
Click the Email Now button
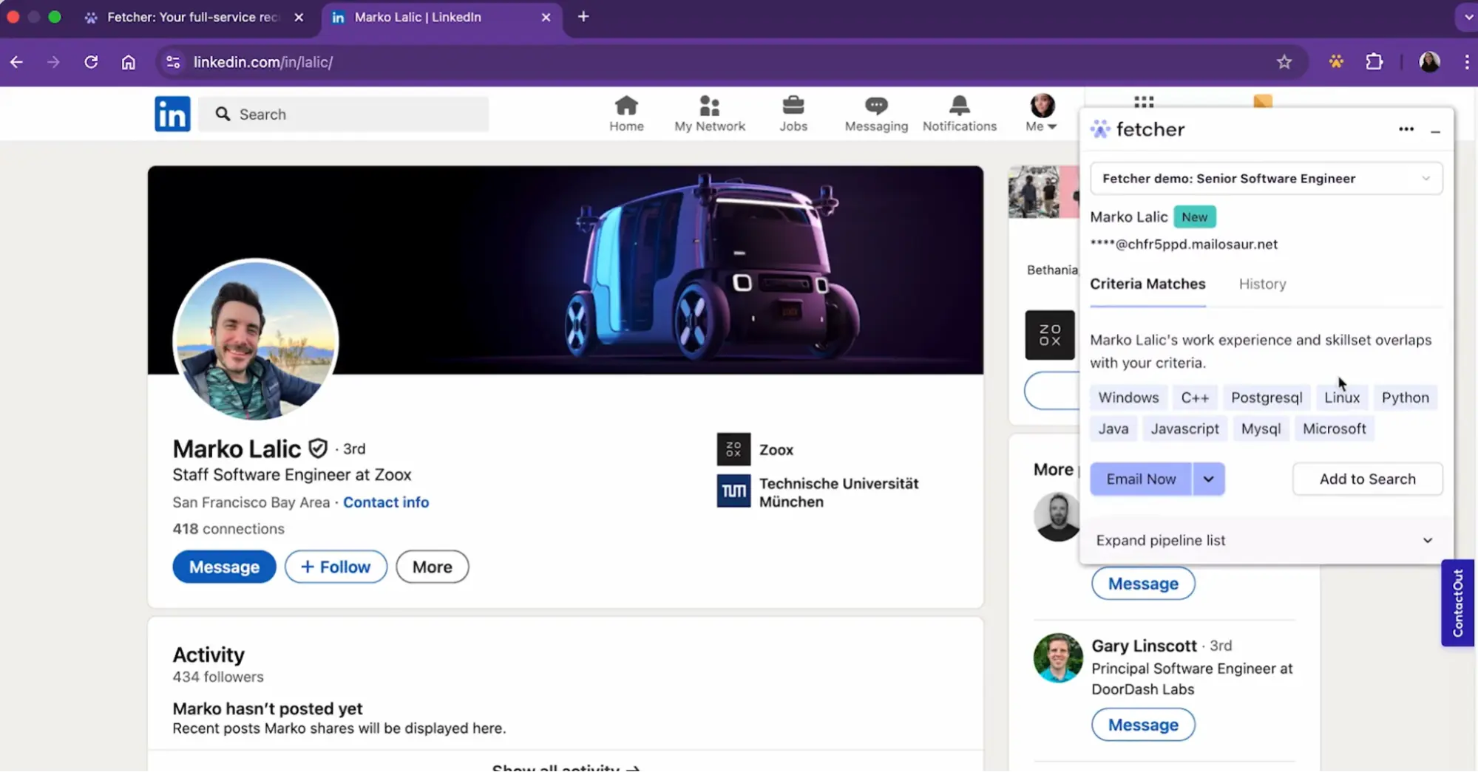pos(1141,479)
